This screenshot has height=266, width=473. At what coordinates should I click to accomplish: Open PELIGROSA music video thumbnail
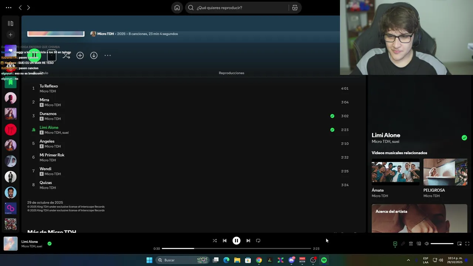(445, 172)
